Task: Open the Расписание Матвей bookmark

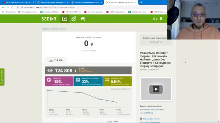Action: tap(50, 12)
